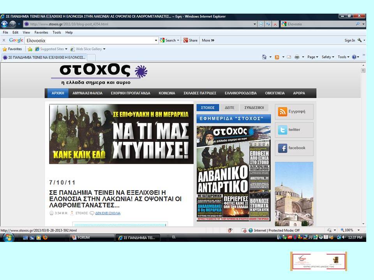Click the Read Mail icon in command bar

pyautogui.click(x=289, y=57)
